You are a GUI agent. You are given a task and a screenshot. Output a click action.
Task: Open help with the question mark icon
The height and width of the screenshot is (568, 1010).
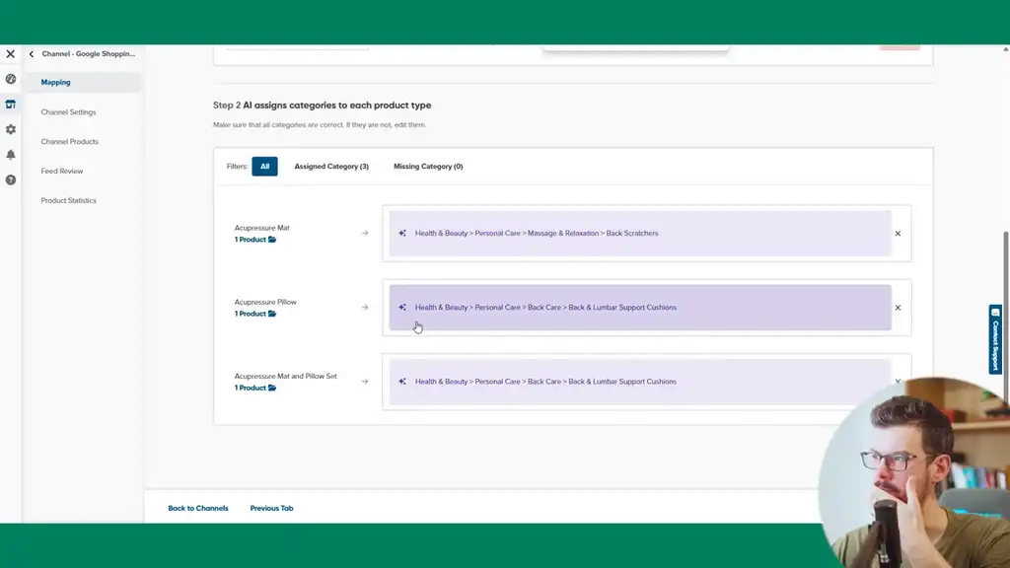click(10, 179)
